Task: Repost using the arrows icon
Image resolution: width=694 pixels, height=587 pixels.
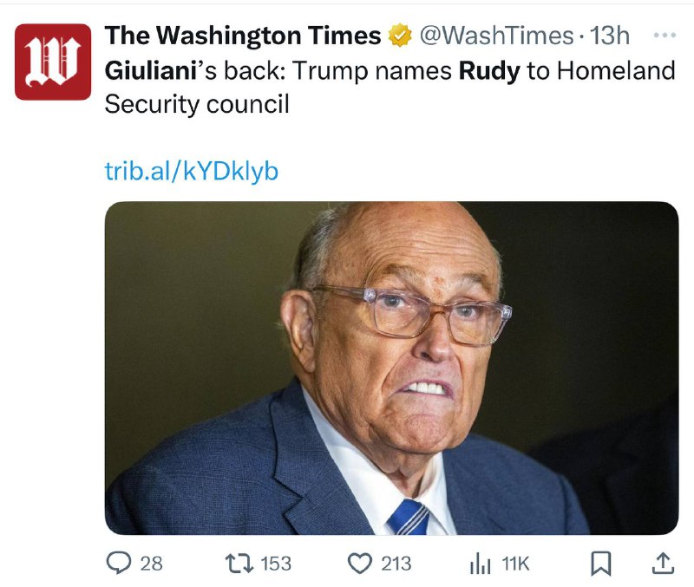Action: (x=239, y=564)
